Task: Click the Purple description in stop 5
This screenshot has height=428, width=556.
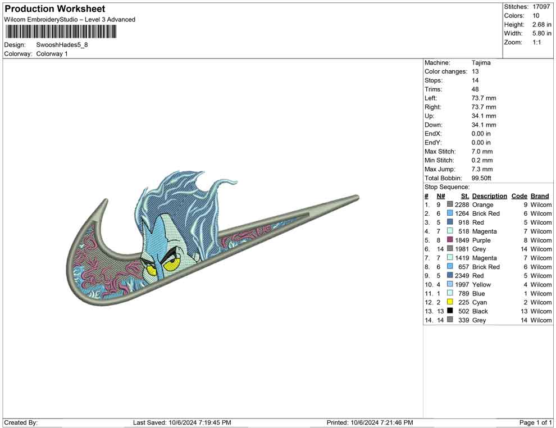Action: coord(481,240)
